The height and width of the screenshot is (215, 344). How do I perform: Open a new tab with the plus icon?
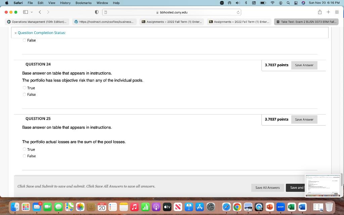[x=328, y=12]
